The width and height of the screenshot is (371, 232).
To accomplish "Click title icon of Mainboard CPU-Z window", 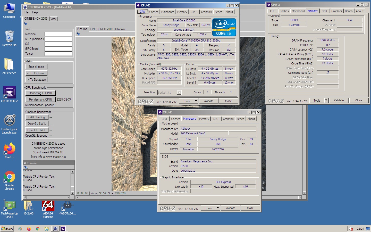I will pos(160,112).
